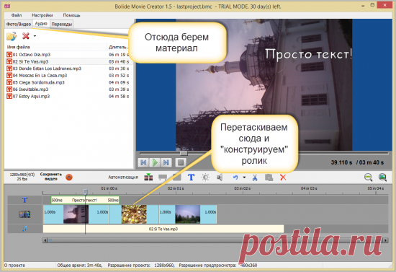Click the speaker icon of 07 Estoy Aqui.mp3
Image resolution: width=396 pixels, height=272 pixels.
(x=9, y=96)
